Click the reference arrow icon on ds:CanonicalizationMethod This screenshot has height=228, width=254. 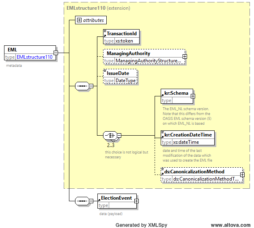162,174
